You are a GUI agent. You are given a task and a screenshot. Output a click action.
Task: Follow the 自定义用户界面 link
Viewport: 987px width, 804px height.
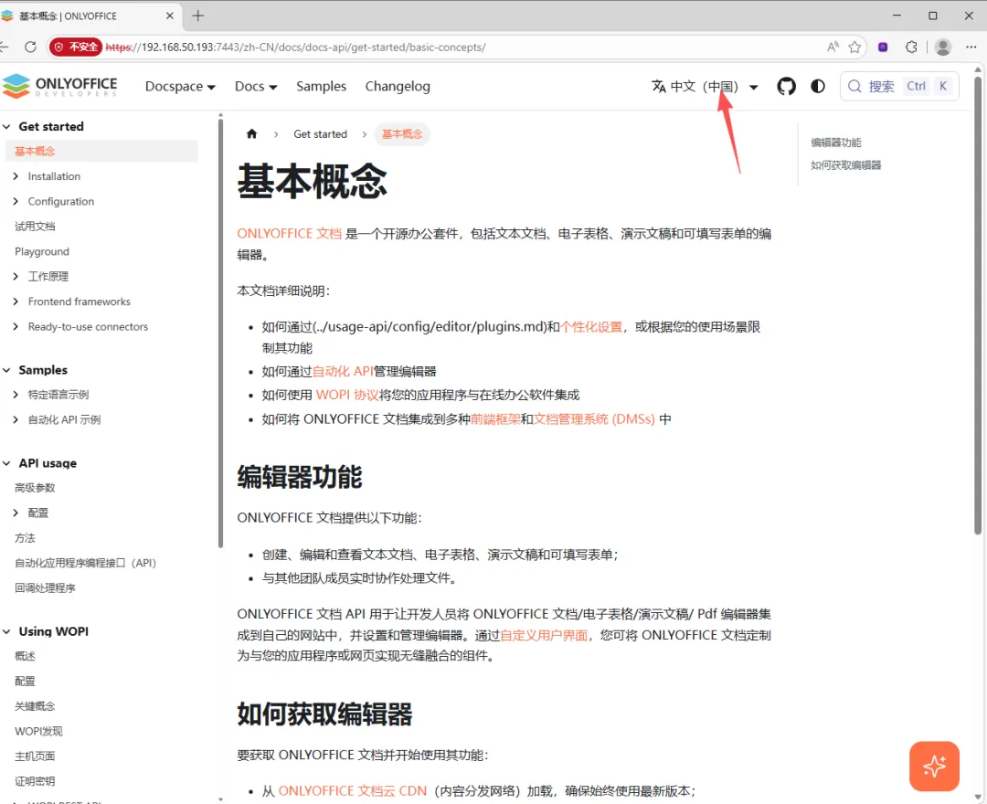click(544, 635)
